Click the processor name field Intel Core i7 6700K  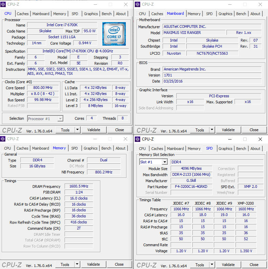[62, 25]
